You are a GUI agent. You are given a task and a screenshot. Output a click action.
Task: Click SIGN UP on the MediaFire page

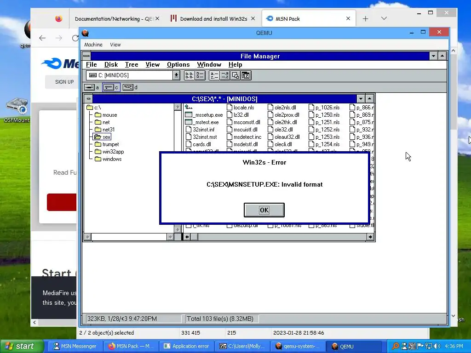click(64, 82)
